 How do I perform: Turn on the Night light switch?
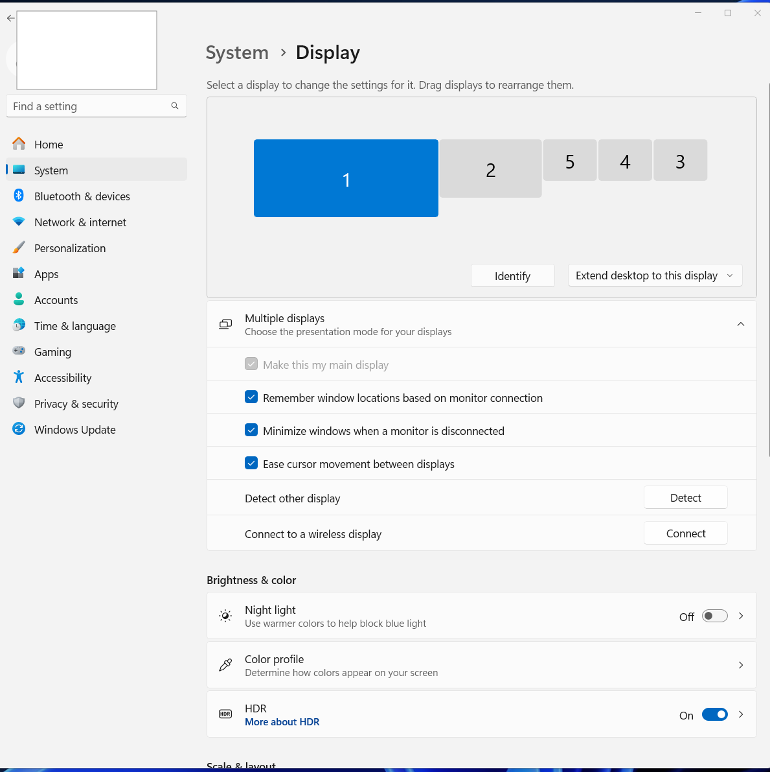pos(714,616)
